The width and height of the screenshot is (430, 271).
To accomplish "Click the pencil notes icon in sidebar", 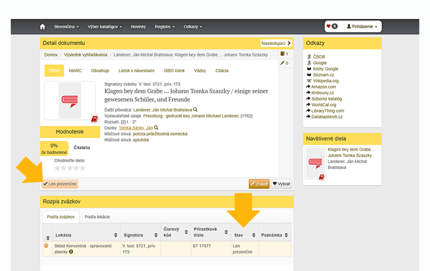I will [x=284, y=63].
